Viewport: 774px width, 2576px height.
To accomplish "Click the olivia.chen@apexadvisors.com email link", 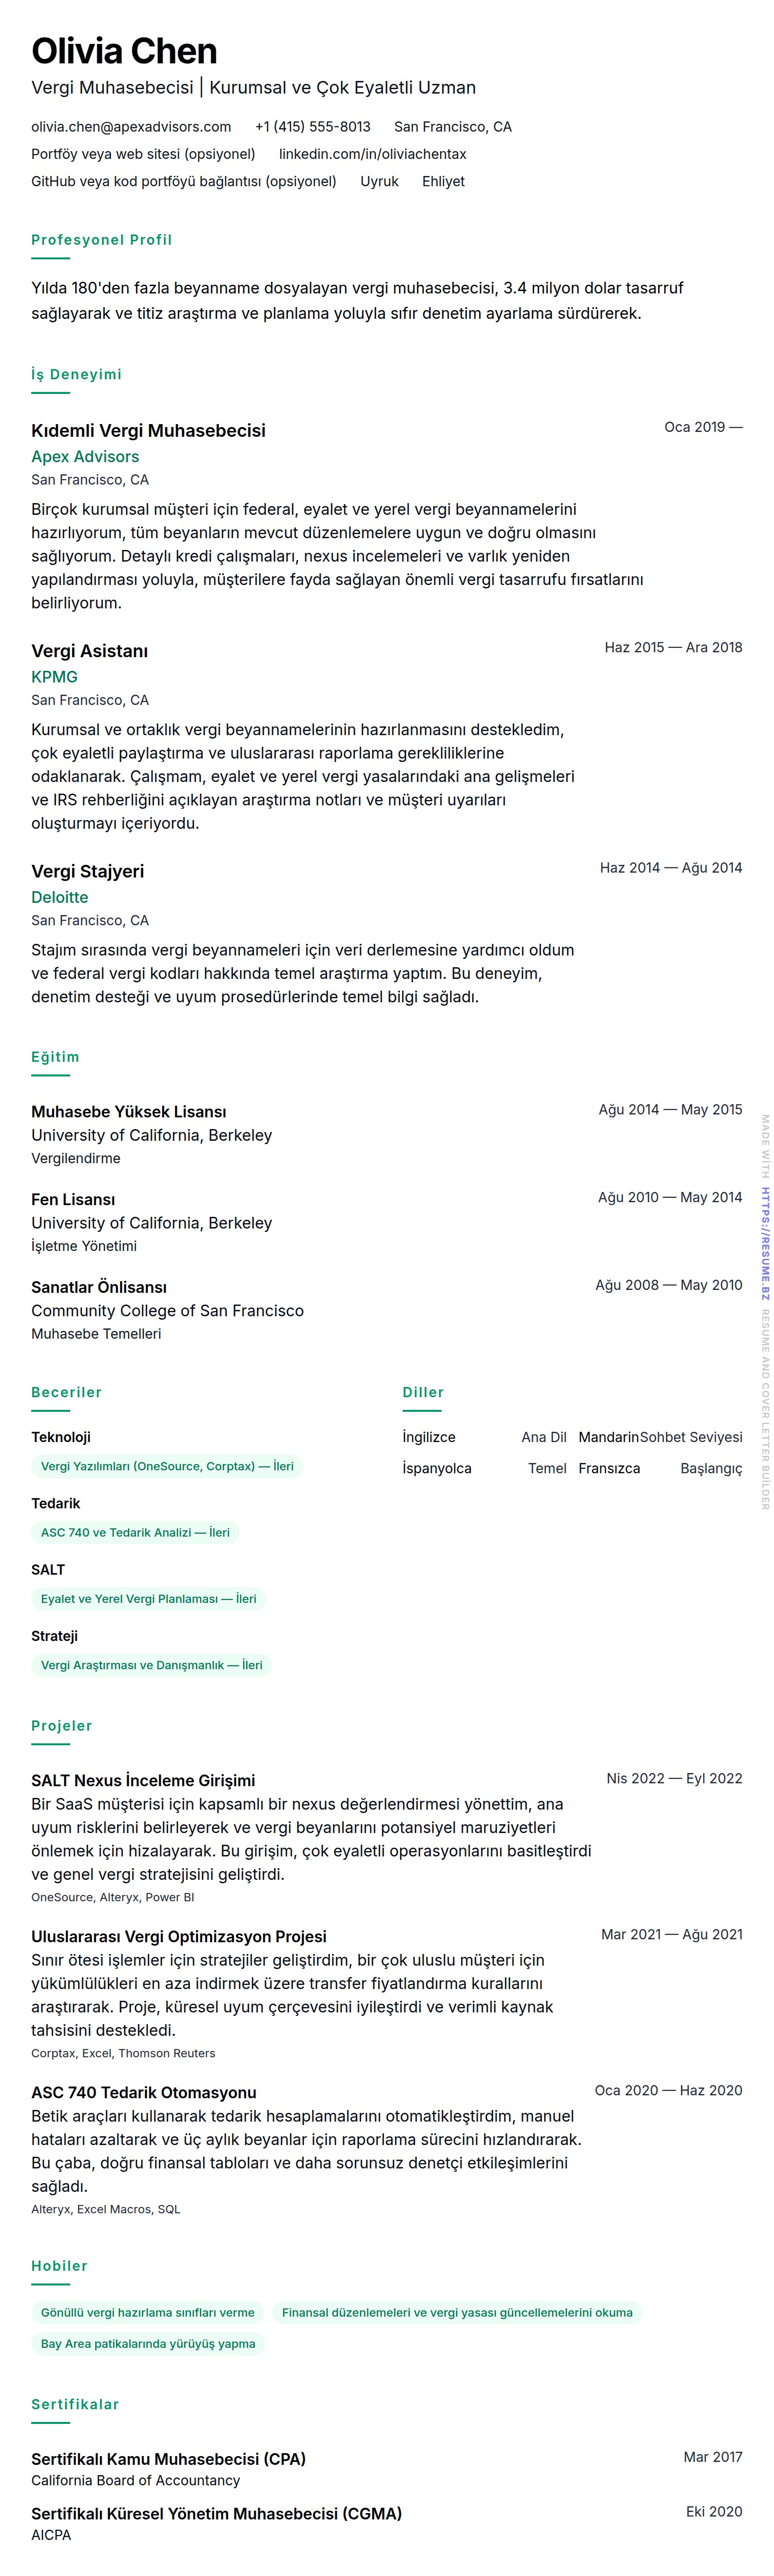I will tap(131, 127).
